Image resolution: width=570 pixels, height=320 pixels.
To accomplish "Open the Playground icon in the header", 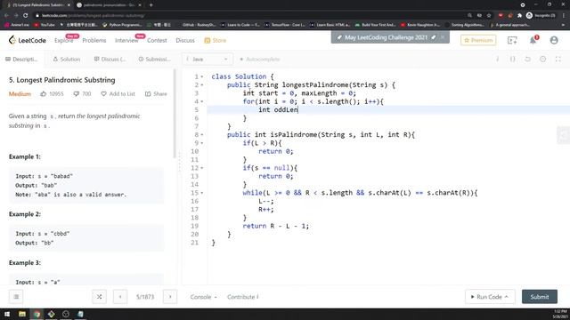I will click(512, 40).
